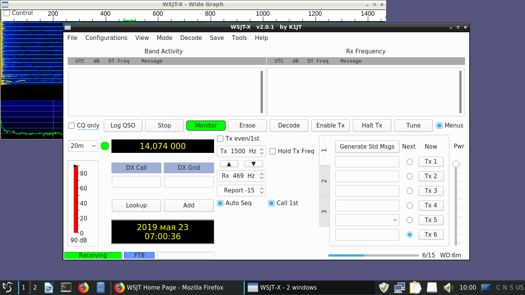The height and width of the screenshot is (295, 525).
Task: Open the 20m band dropdown
Action: tap(83, 146)
